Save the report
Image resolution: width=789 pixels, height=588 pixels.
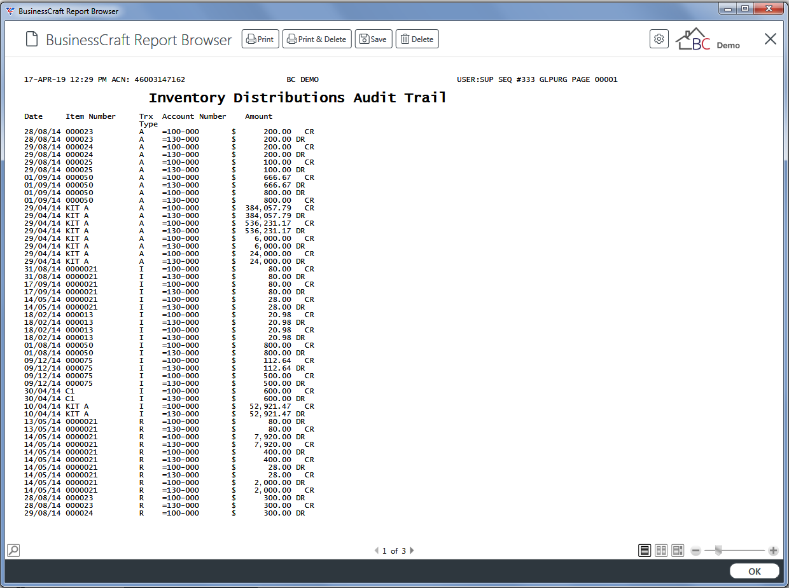[374, 39]
